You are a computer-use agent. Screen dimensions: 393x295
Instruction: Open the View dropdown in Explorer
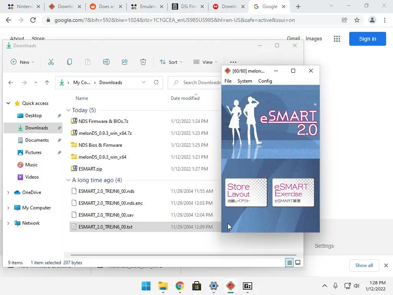pos(205,62)
